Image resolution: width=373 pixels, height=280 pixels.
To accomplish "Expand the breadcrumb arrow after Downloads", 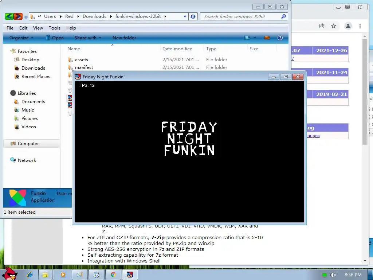I will pos(111,16).
